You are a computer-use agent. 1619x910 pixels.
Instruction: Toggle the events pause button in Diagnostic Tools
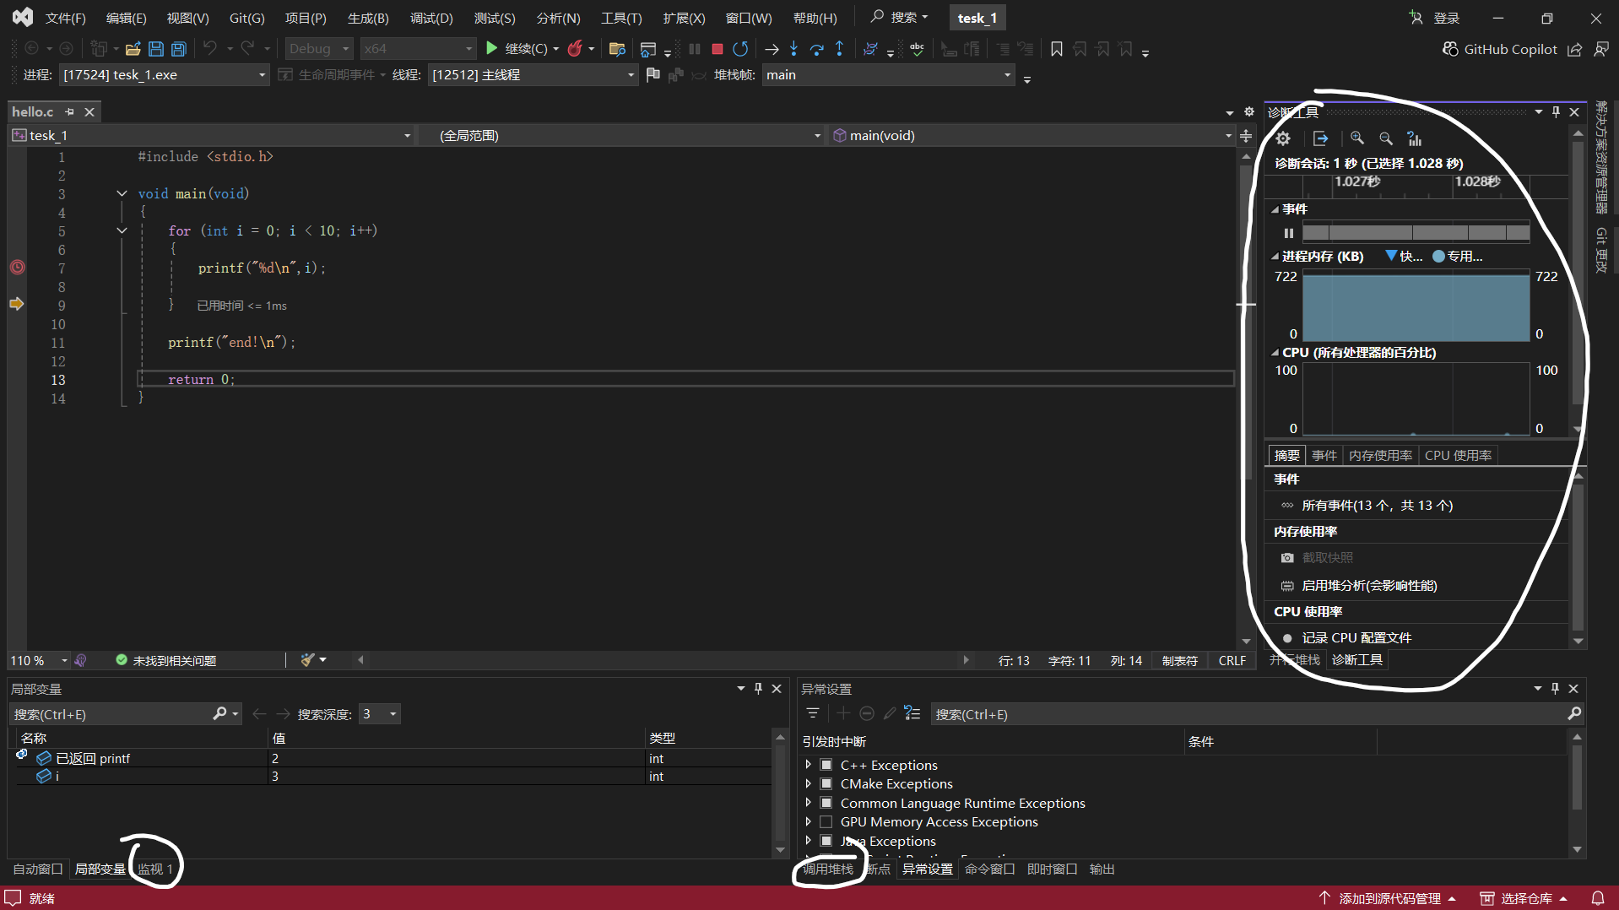coord(1288,233)
